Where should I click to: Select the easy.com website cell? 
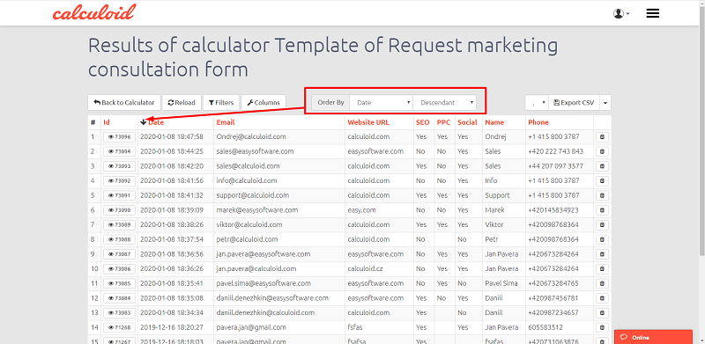[x=361, y=210]
